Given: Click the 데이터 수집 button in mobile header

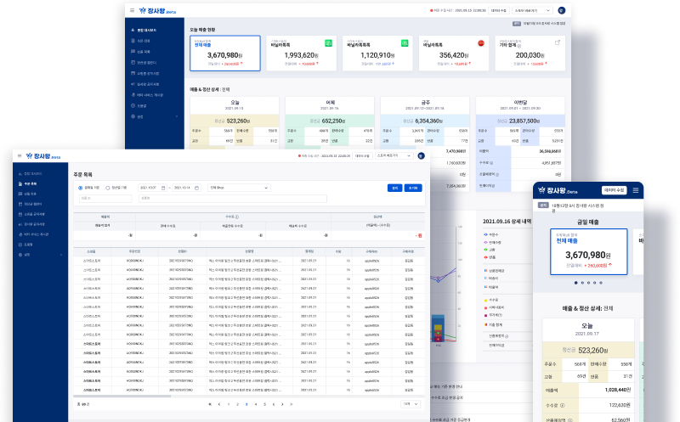Looking at the screenshot, I should point(614,191).
